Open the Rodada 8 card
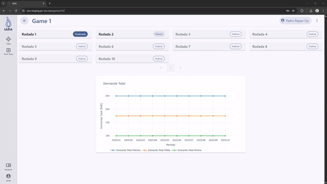This screenshot has height=184, width=327. [286, 46]
